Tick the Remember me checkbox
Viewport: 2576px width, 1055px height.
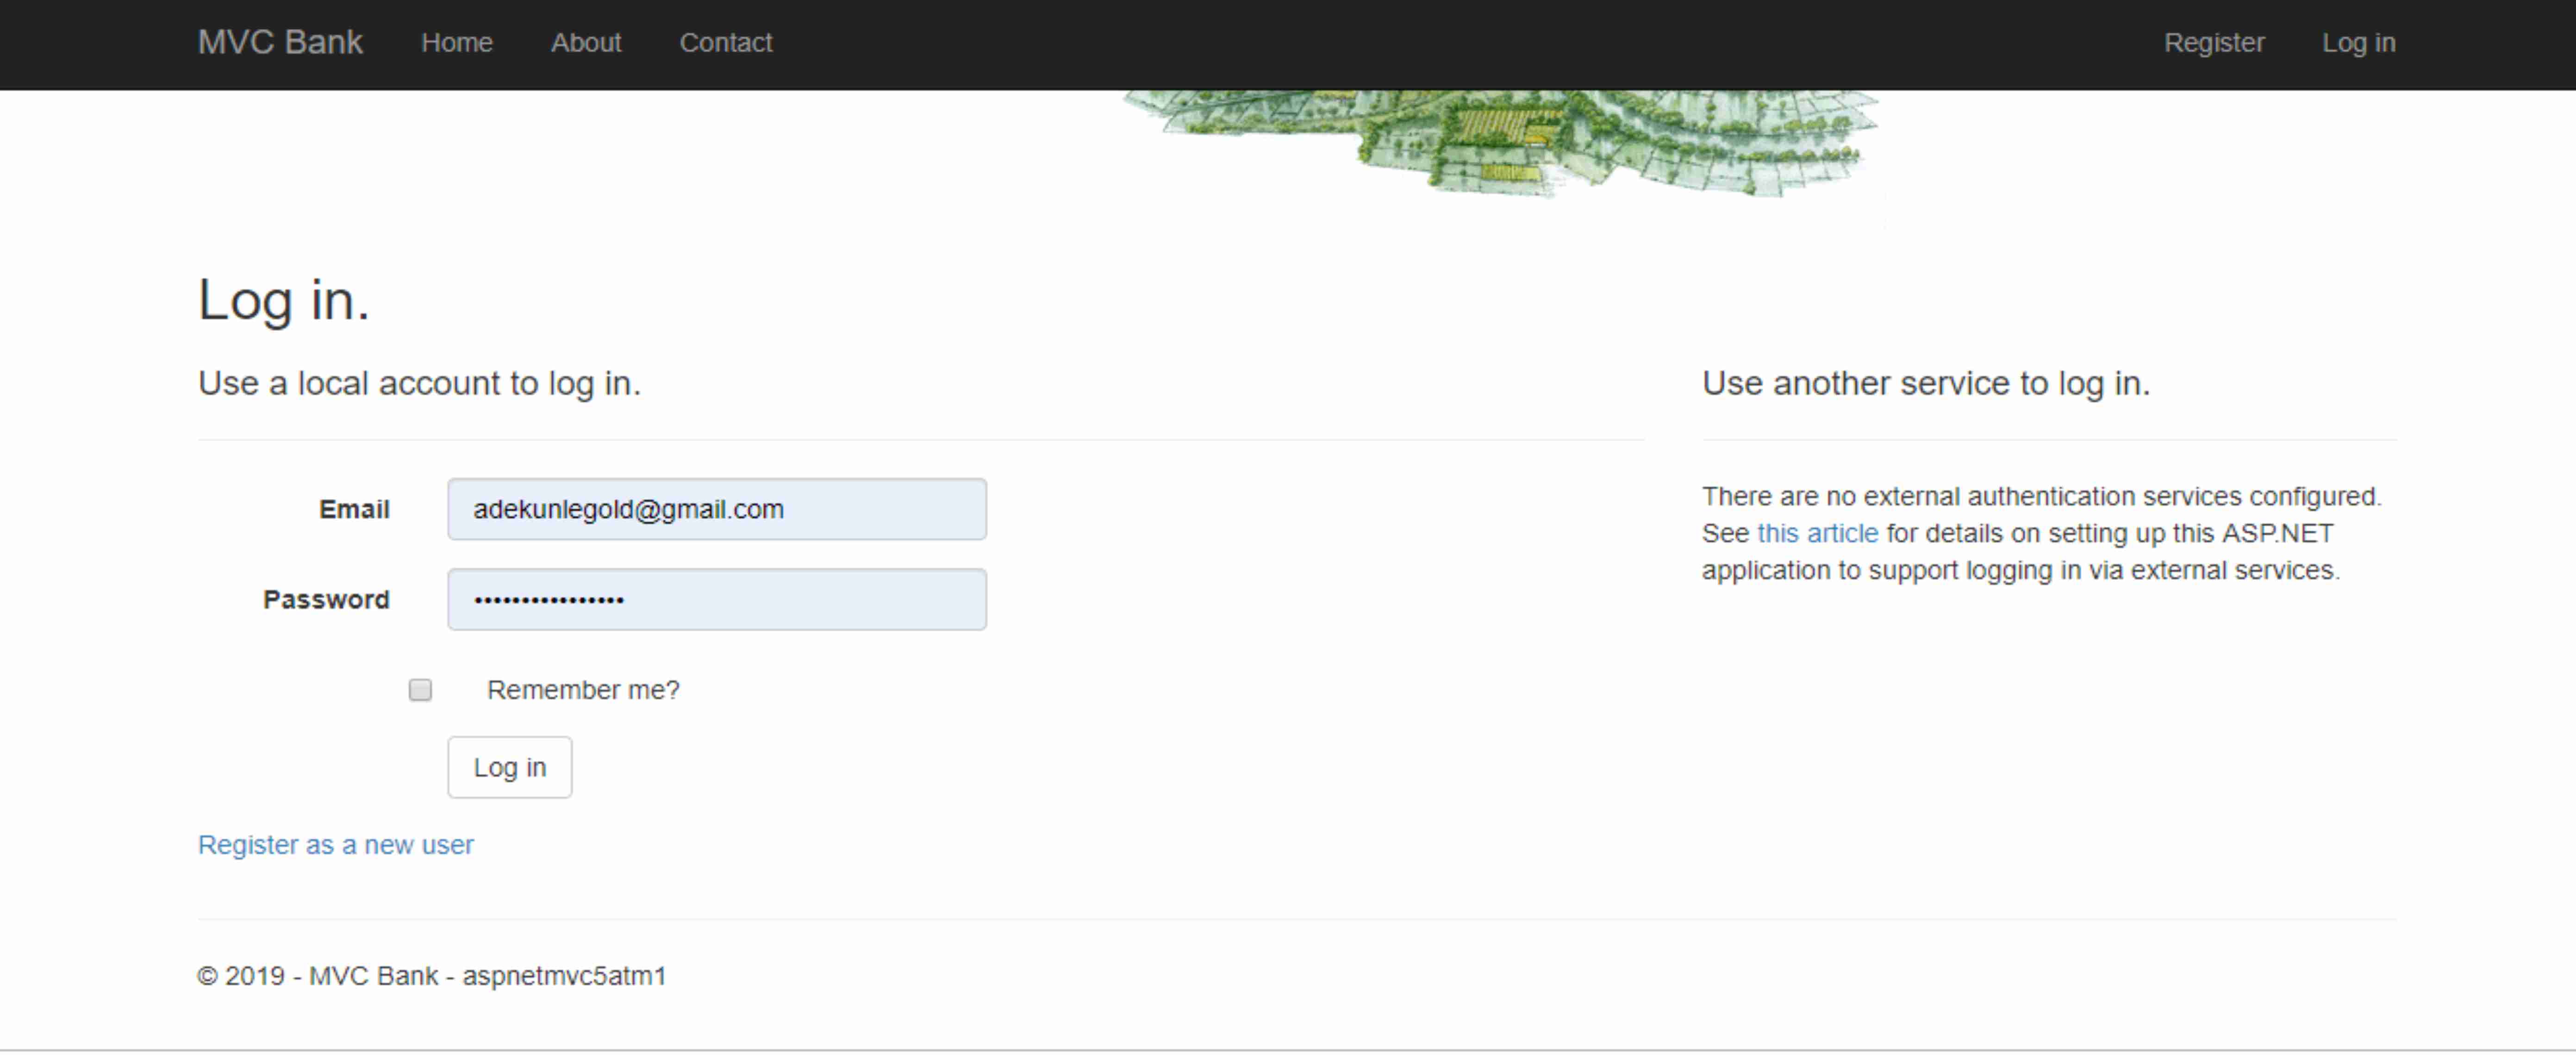[420, 690]
